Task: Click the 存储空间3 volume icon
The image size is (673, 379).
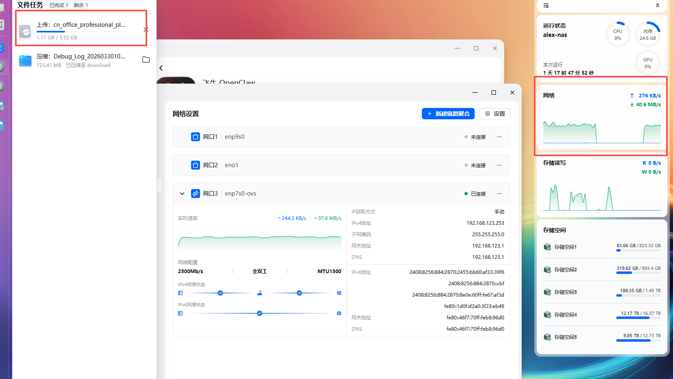Action: pos(547,292)
